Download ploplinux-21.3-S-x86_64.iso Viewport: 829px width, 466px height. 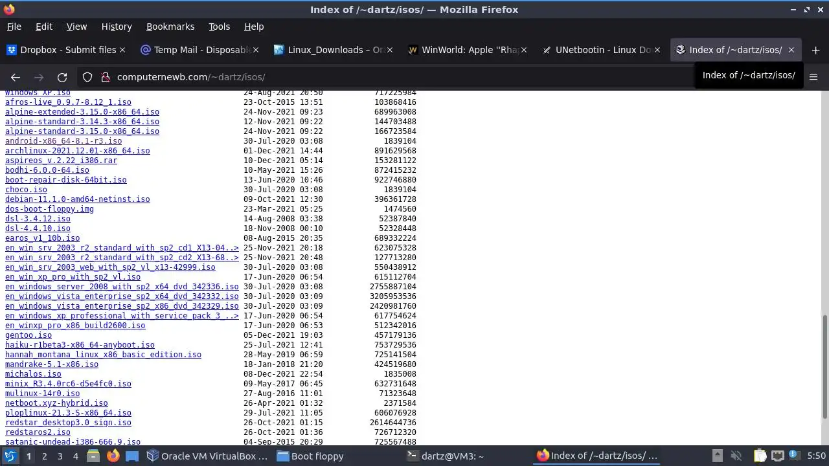pyautogui.click(x=68, y=413)
